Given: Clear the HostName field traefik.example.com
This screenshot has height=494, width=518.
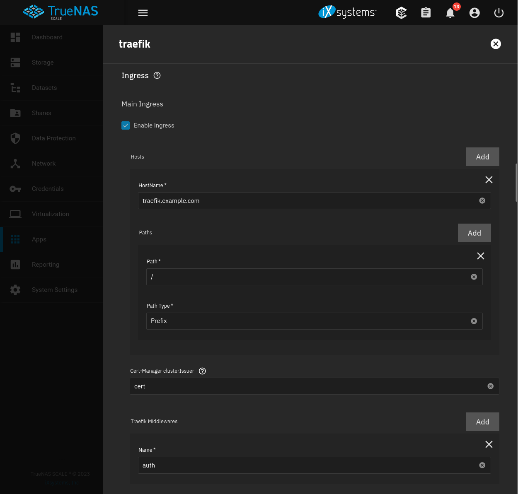Looking at the screenshot, I should coord(482,200).
